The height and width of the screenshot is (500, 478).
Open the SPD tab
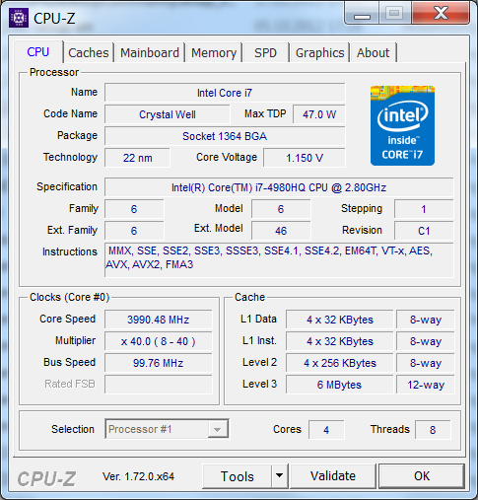pyautogui.click(x=266, y=52)
